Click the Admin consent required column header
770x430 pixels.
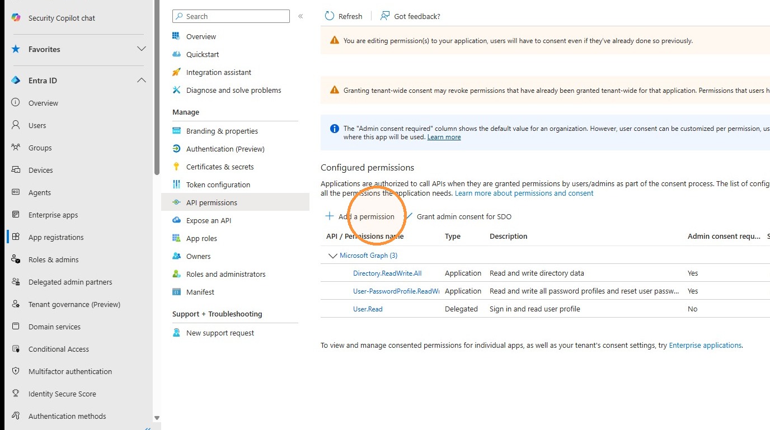click(724, 237)
